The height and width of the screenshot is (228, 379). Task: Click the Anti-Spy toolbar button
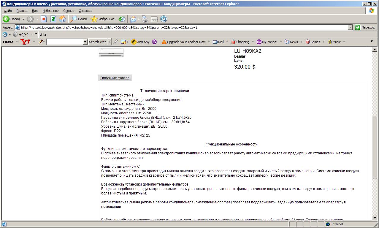point(140,42)
